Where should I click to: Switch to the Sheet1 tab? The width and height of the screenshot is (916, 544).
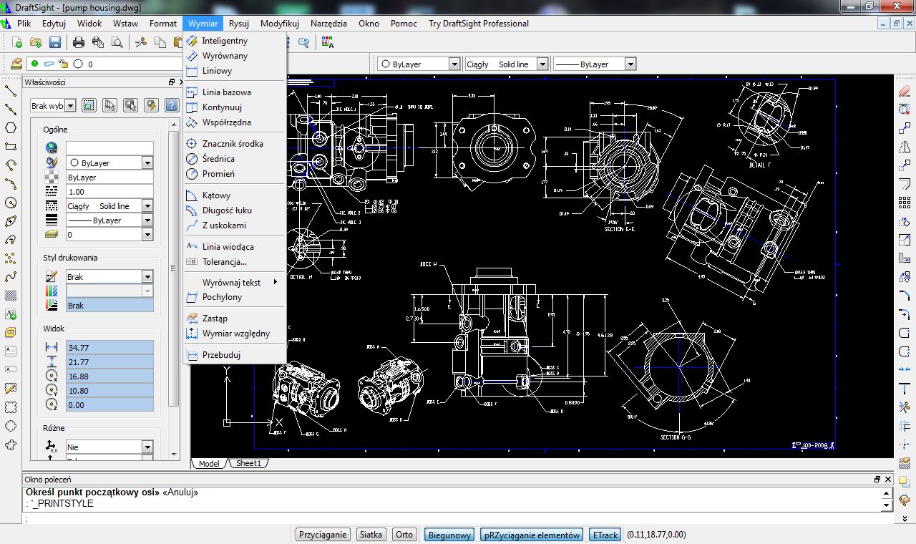(248, 463)
